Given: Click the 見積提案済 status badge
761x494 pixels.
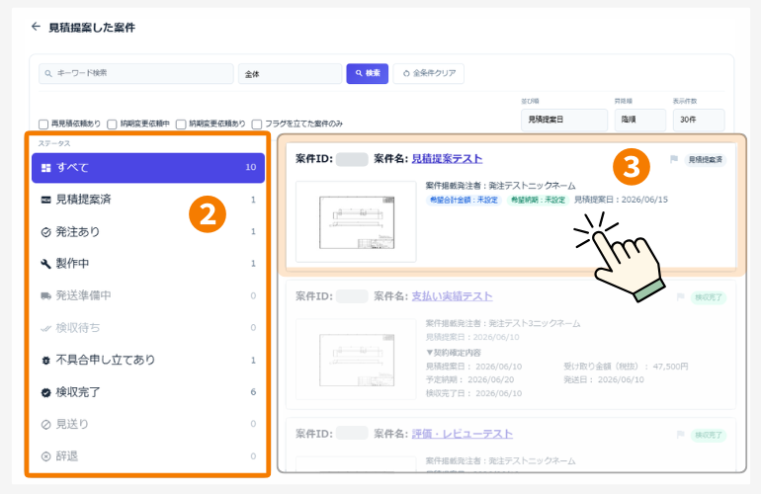Looking at the screenshot, I should [x=706, y=160].
